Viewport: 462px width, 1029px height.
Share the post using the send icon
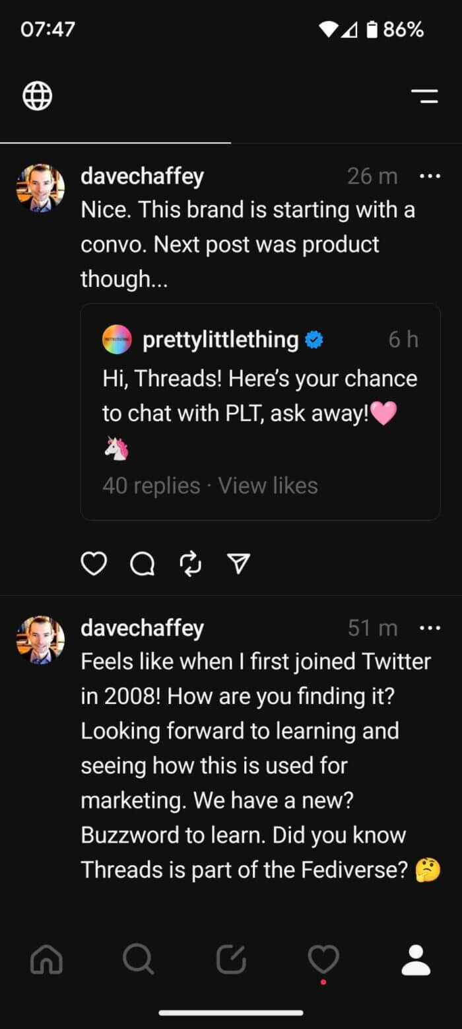pyautogui.click(x=238, y=563)
